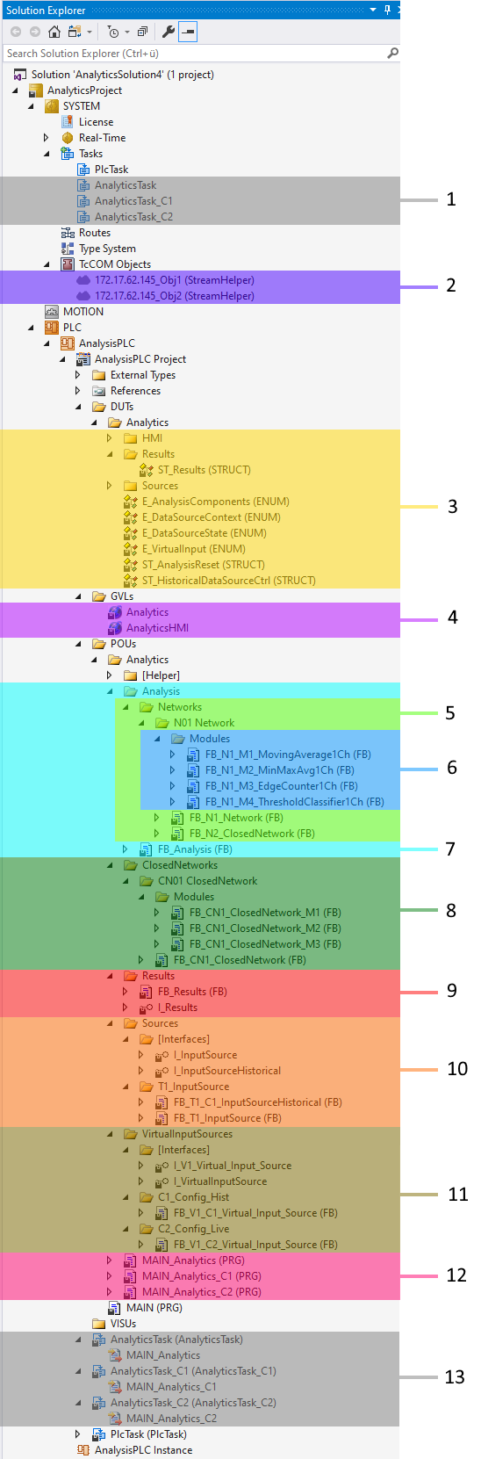Viewport: 481px width, 1459px height.
Task: Expand FB_CN1_ClosedNetwork (FB)
Action: click(141, 960)
